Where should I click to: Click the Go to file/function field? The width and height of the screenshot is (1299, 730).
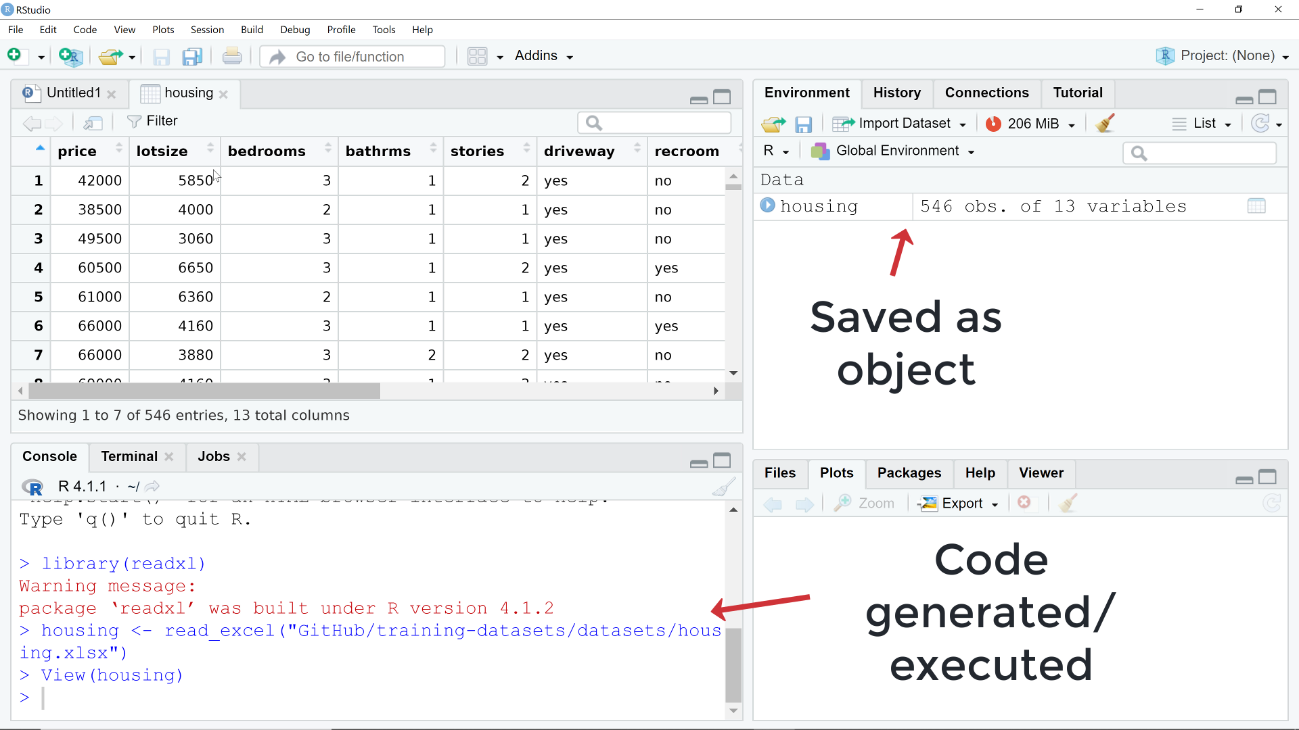coord(352,57)
